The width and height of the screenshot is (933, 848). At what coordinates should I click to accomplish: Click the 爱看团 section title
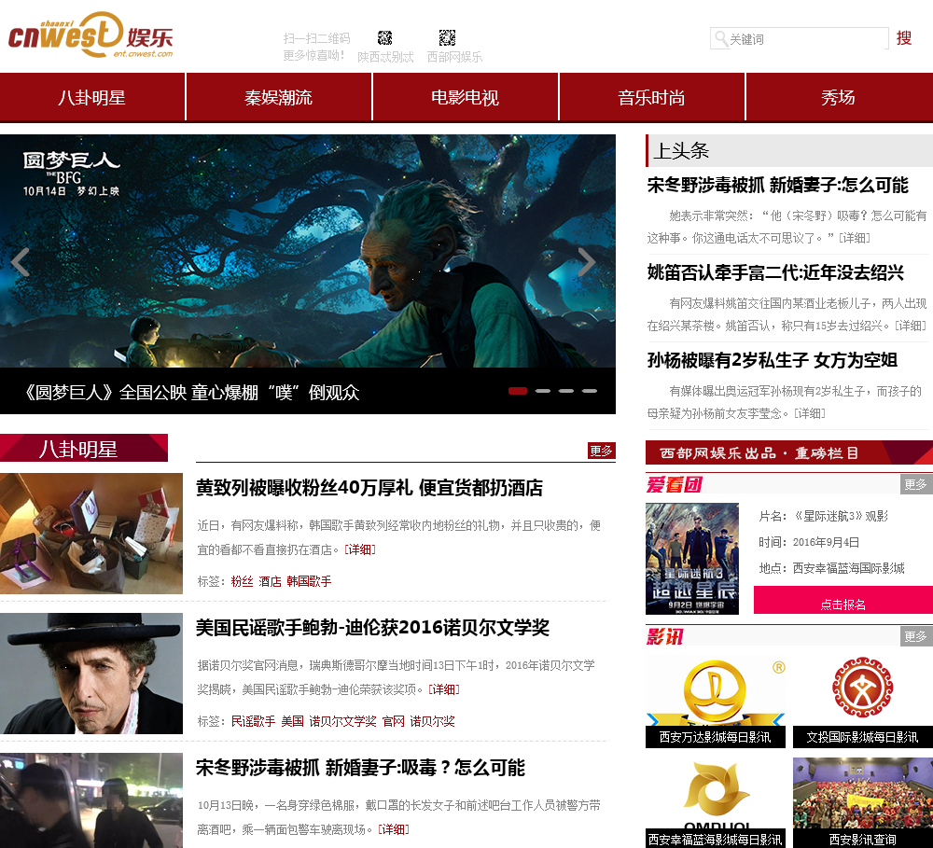click(675, 484)
